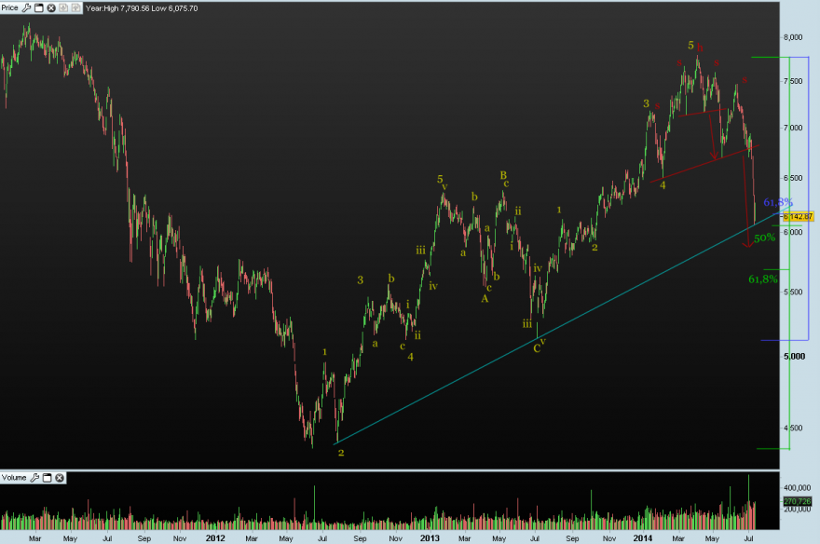Click the 8,000 price axis label
The image size is (820, 544).
click(793, 37)
